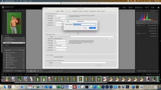Rotate photo counterclockwise using toolbar icon

click(x=58, y=71)
